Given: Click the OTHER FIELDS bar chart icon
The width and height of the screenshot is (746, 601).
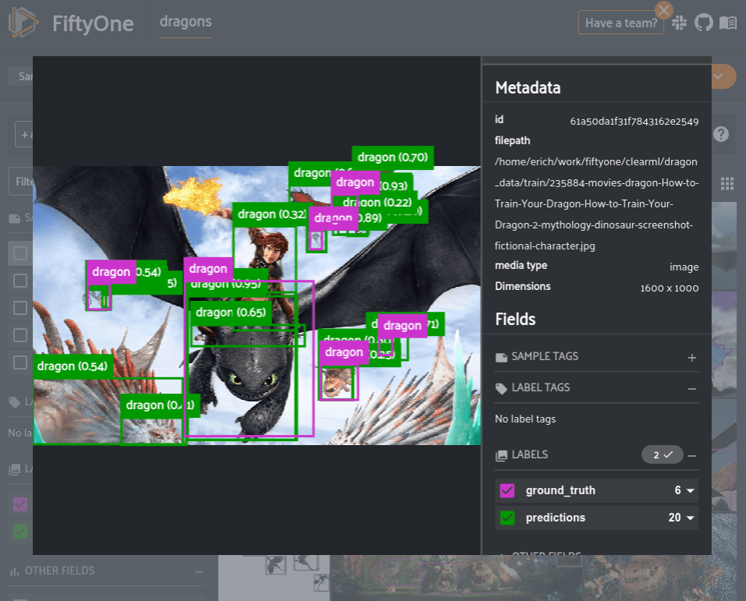Looking at the screenshot, I should pos(14,571).
